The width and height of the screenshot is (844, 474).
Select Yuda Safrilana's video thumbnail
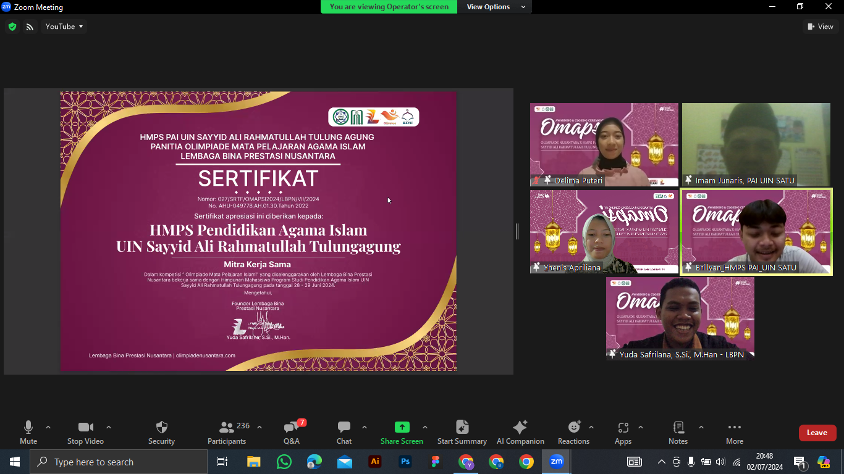680,318
